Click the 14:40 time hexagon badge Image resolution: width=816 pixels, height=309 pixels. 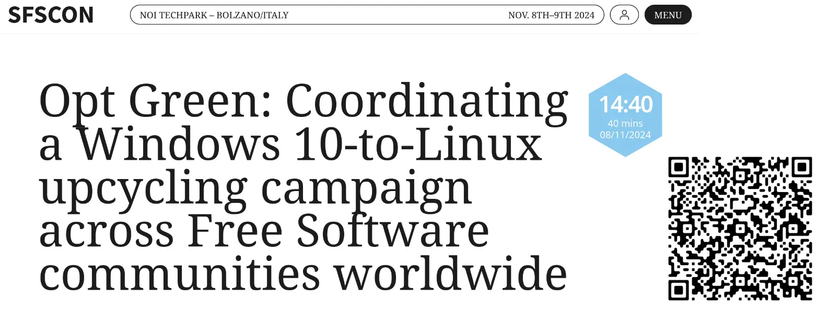[625, 115]
